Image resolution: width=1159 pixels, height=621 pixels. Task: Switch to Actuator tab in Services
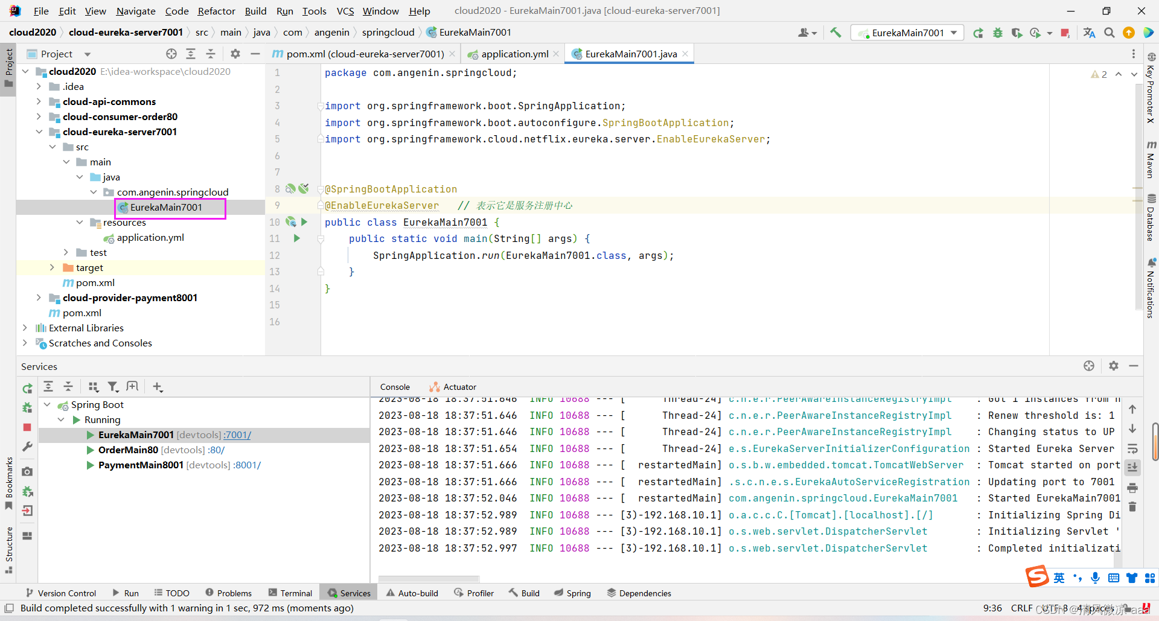(x=453, y=387)
